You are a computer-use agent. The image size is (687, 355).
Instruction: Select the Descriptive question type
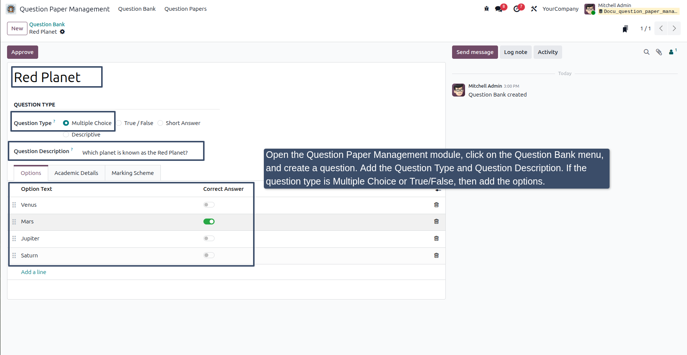coord(66,135)
